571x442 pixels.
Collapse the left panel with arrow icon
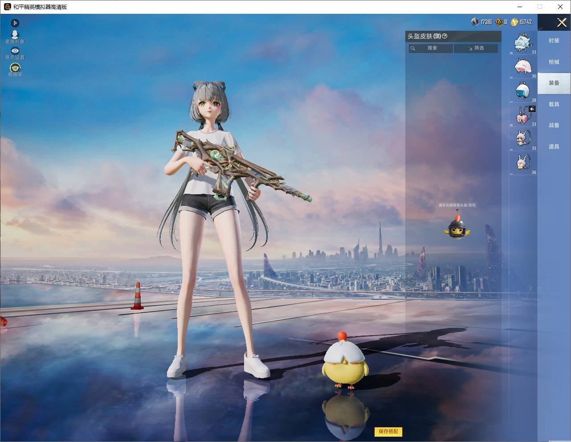15,23
